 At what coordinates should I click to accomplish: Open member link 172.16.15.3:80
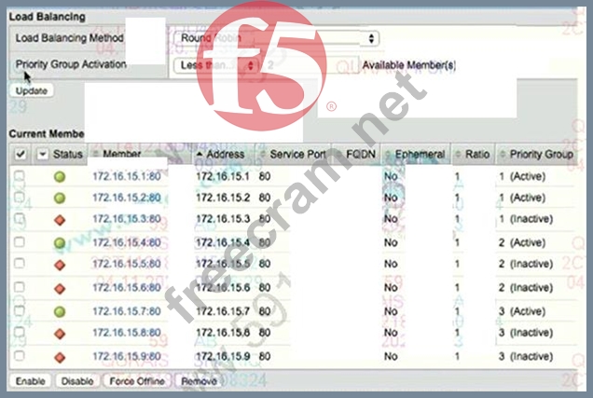pos(127,219)
